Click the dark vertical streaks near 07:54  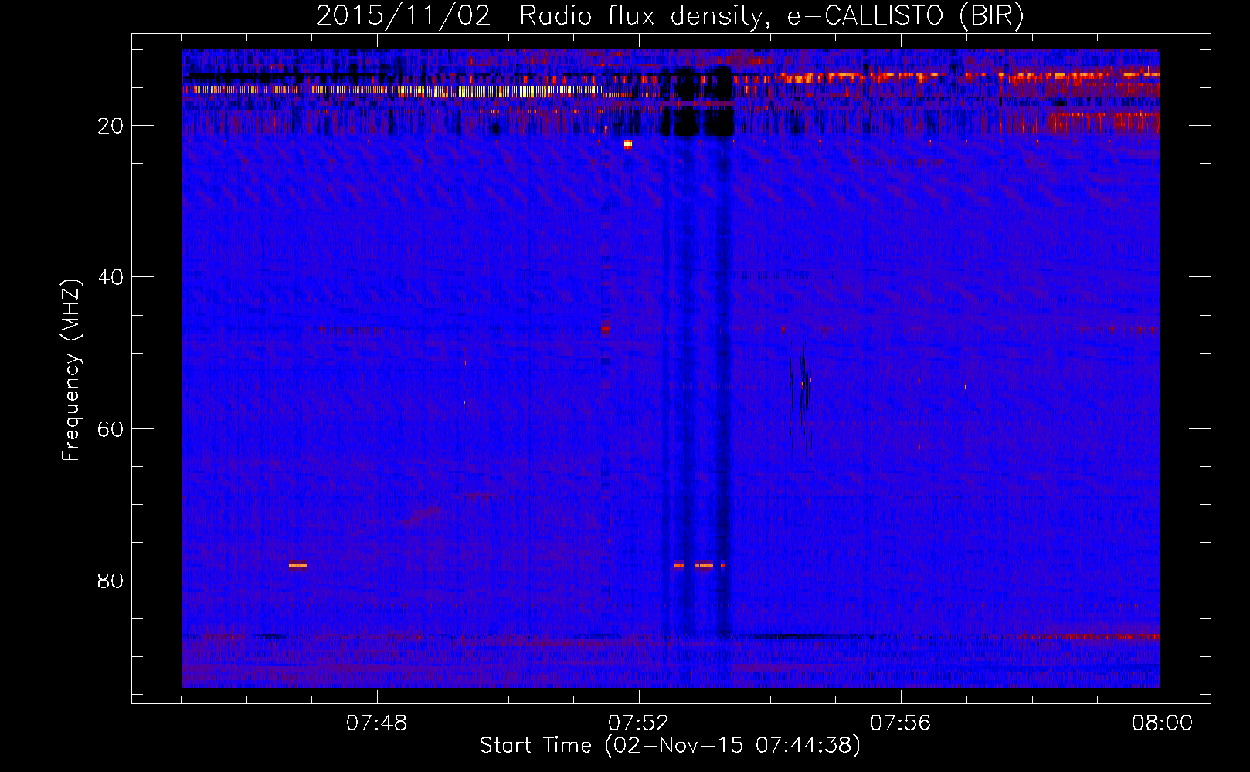pyautogui.click(x=800, y=394)
